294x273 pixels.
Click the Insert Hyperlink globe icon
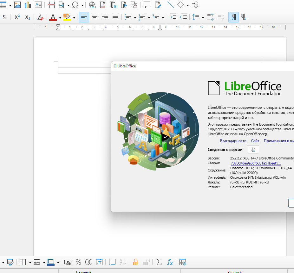92,5
